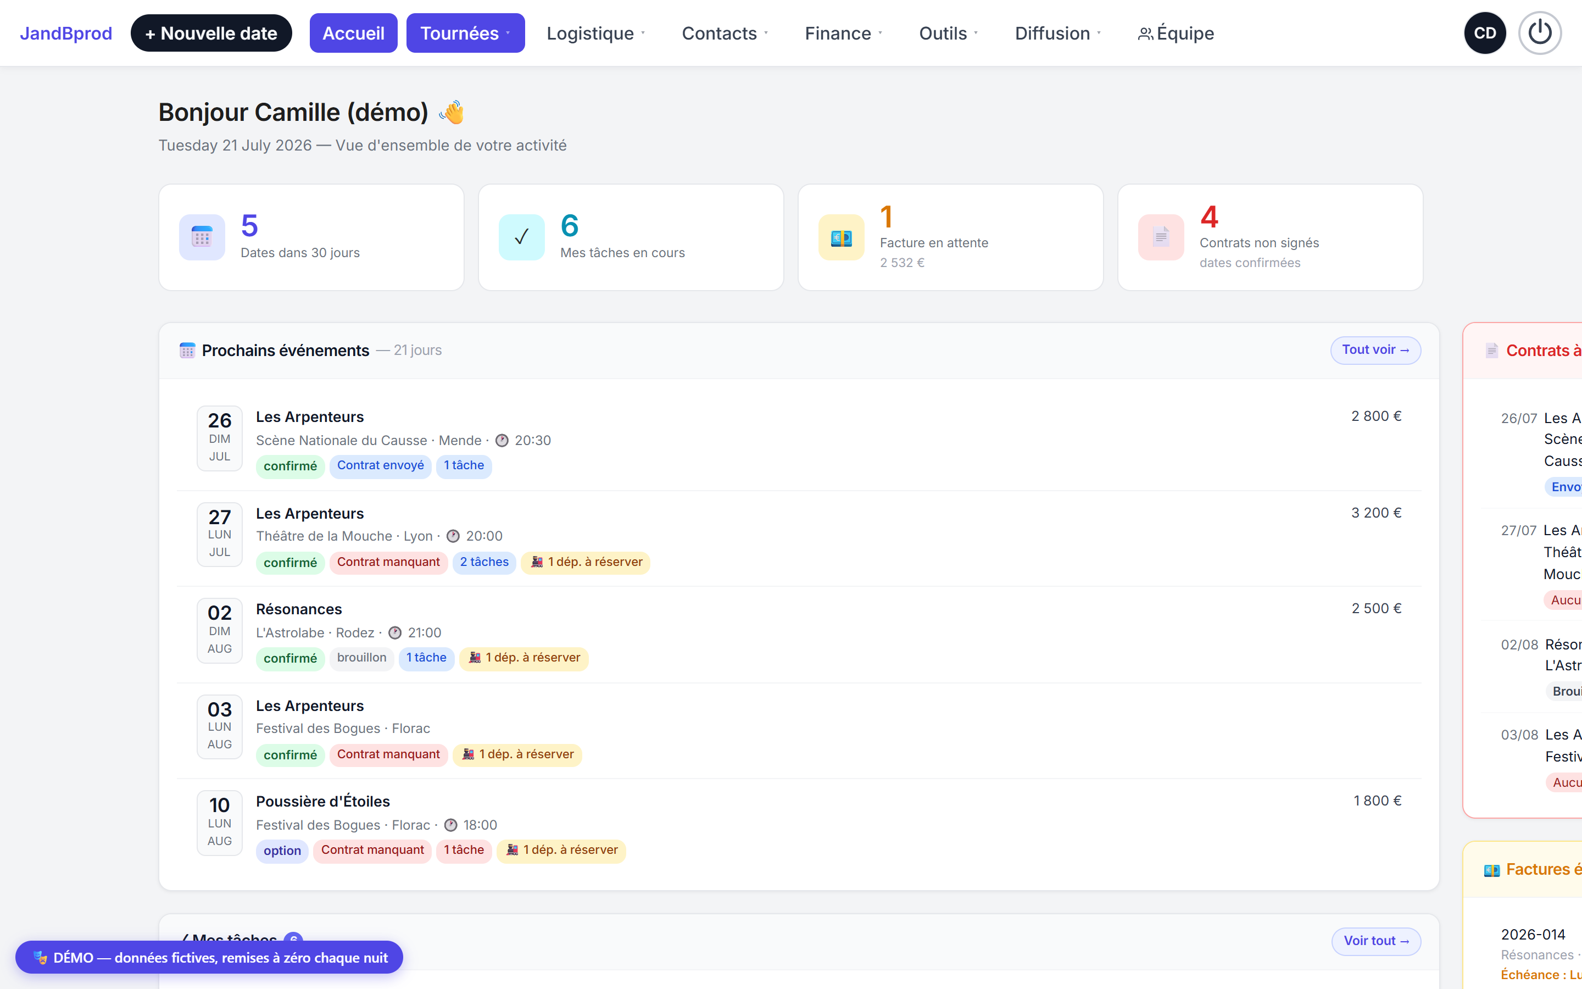Open the Dates dans 30 jours card

tap(311, 237)
